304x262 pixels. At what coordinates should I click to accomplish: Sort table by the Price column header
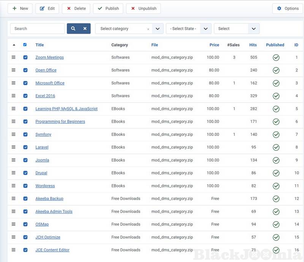click(x=214, y=45)
